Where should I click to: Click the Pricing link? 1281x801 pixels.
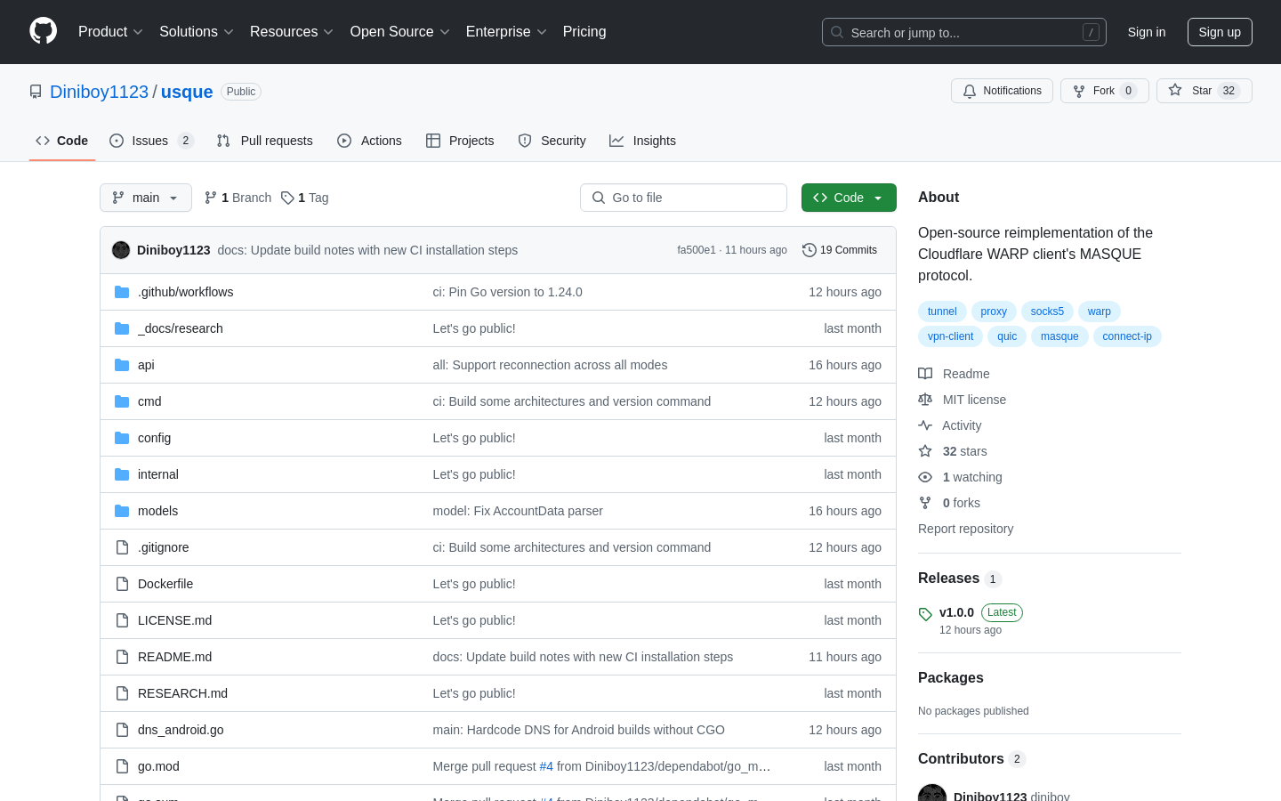coord(584,31)
